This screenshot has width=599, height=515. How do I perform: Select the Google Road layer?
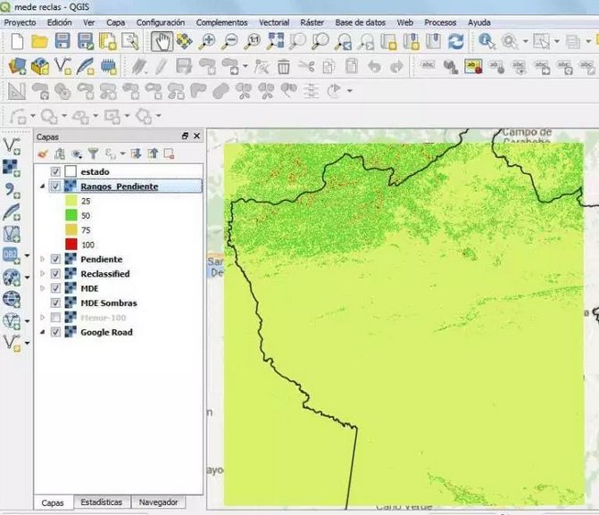tap(105, 332)
